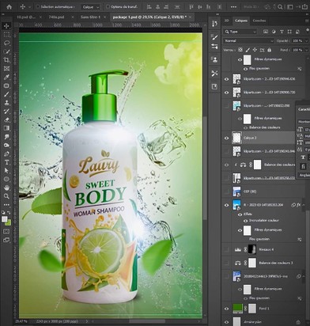Click the Home icon in options bar

[9, 7]
